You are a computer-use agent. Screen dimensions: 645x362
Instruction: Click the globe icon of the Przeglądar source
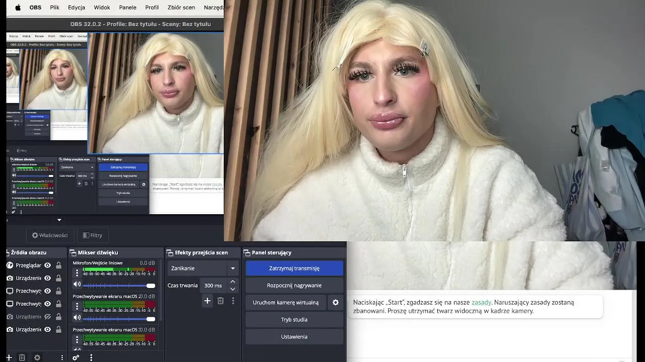tap(10, 265)
